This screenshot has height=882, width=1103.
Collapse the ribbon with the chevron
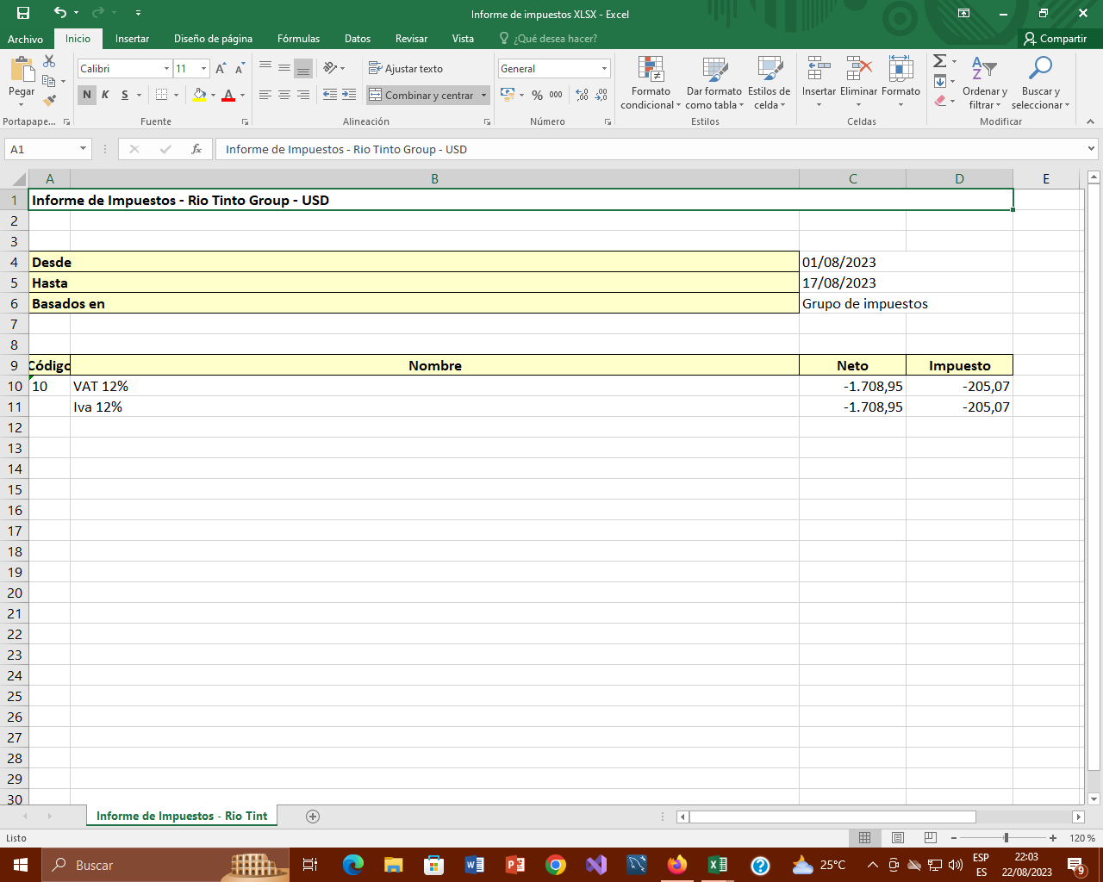pyautogui.click(x=1090, y=122)
